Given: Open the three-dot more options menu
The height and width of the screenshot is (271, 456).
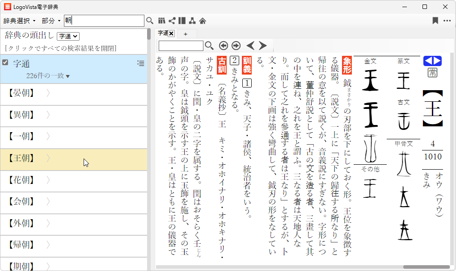Looking at the screenshot, I should (x=447, y=21).
